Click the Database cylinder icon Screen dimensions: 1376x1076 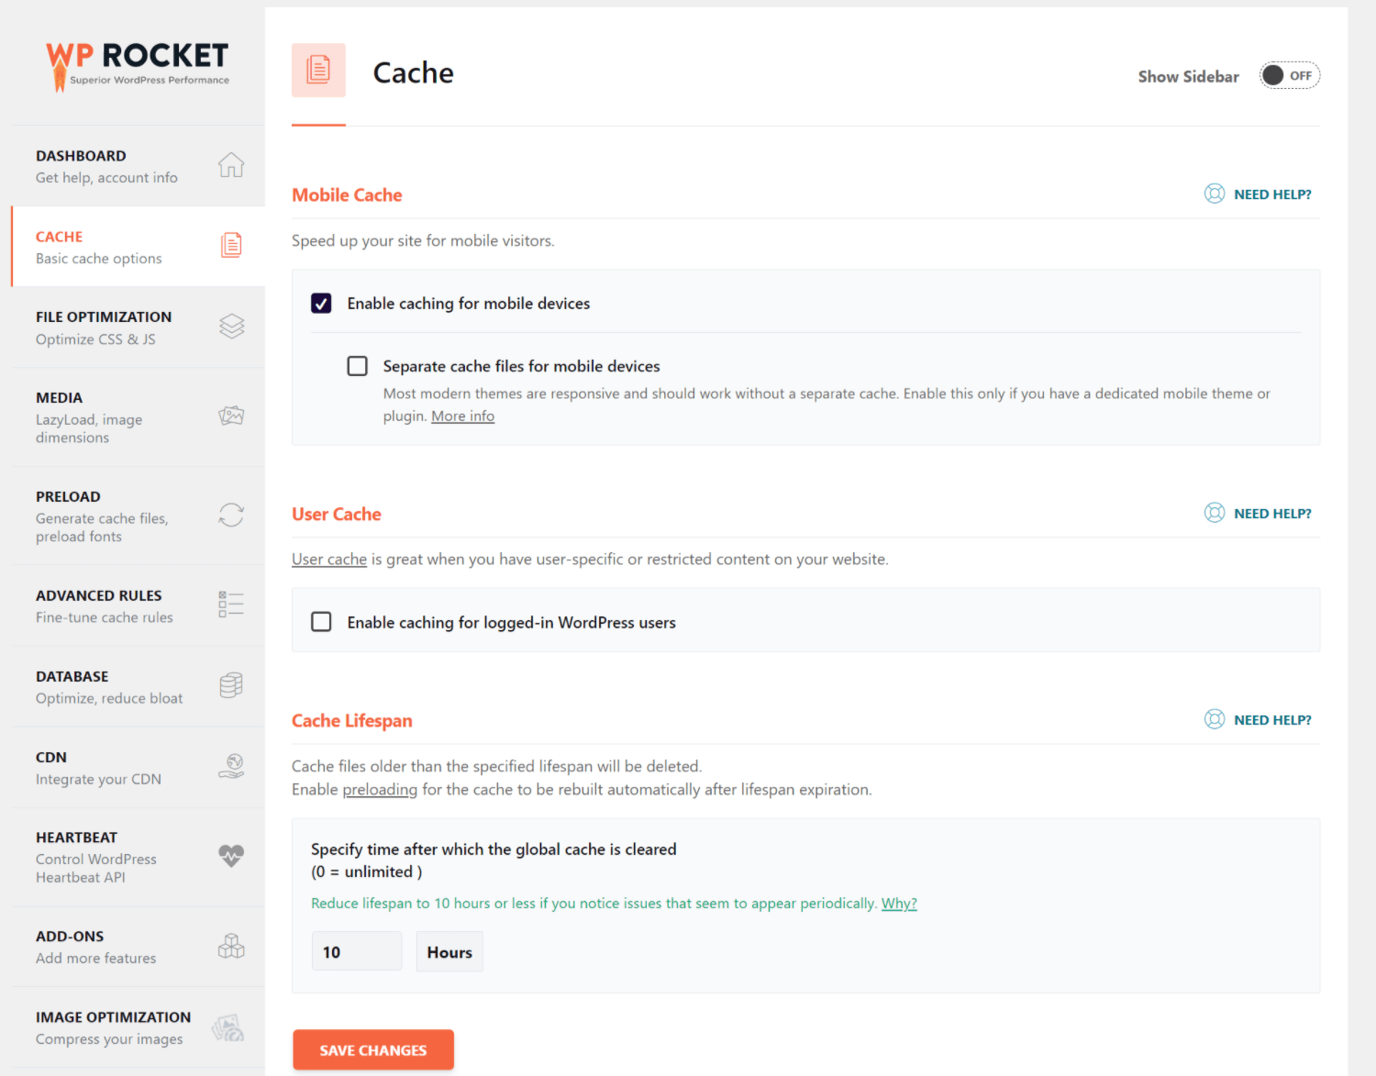(x=231, y=685)
